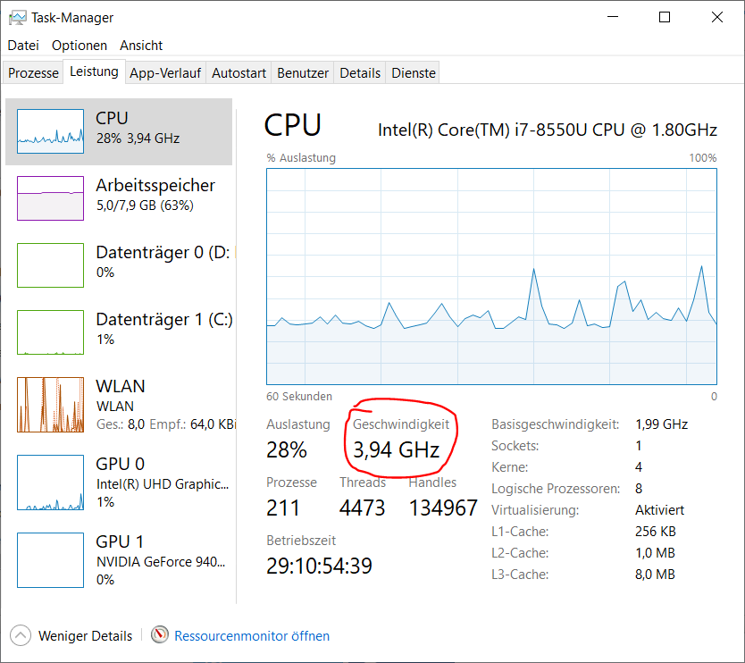Select the Arbeitsspeicher usage thumbnail
The image size is (745, 663).
[x=50, y=198]
